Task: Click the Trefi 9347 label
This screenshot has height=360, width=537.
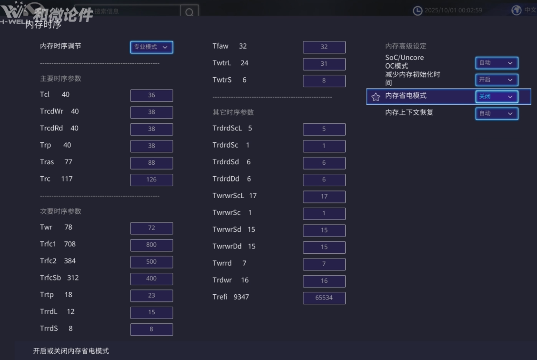Action: (230, 297)
